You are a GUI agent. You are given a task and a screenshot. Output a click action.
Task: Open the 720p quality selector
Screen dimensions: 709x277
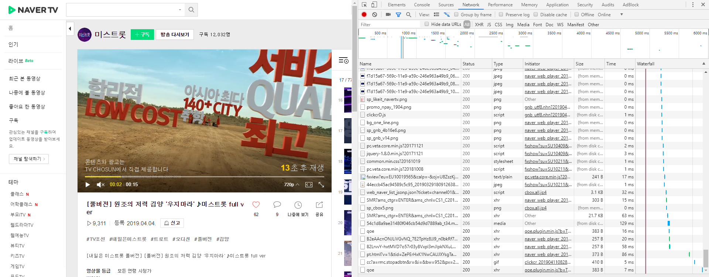pos(291,185)
